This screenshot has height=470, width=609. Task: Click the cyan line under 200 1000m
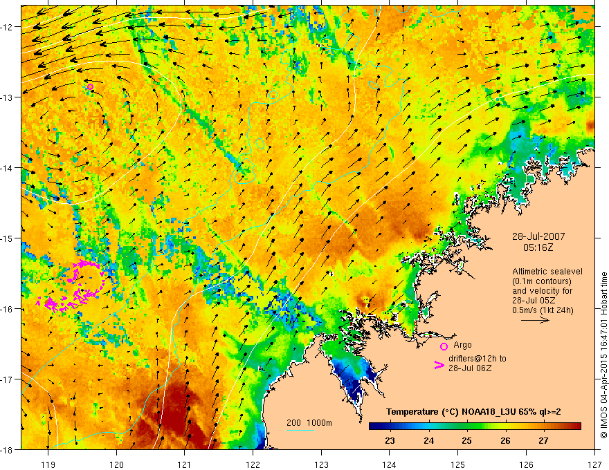[300, 430]
